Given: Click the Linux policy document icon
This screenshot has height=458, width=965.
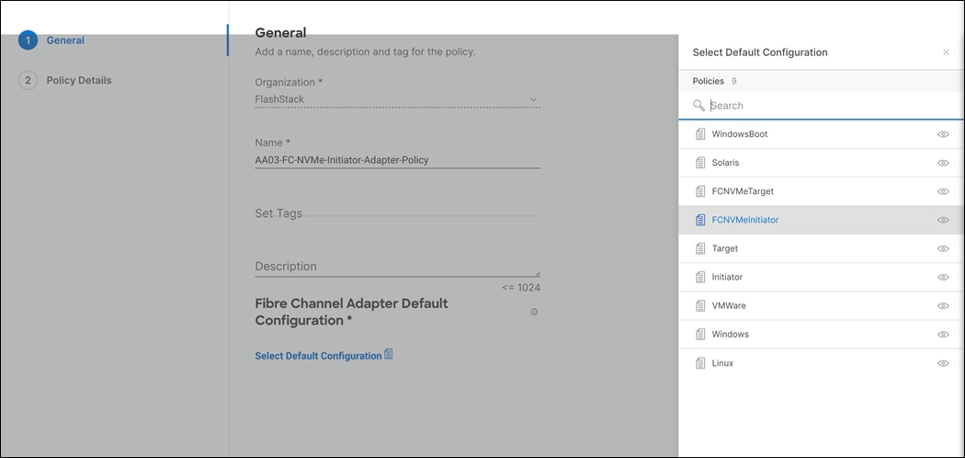Looking at the screenshot, I should click(x=700, y=363).
